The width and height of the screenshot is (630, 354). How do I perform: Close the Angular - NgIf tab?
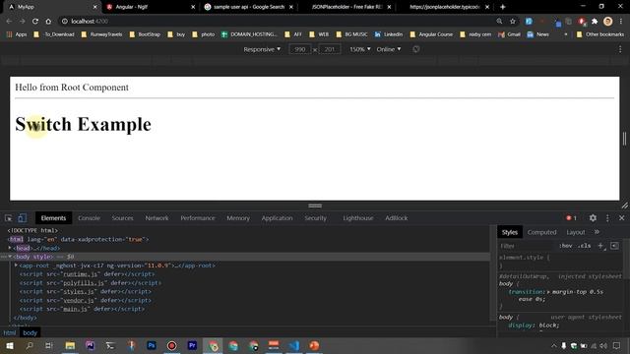click(193, 7)
